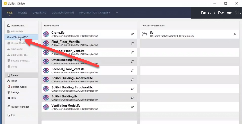
Task: Pin Second_Floor_Vent.ifc in the list
Action: click(132, 71)
